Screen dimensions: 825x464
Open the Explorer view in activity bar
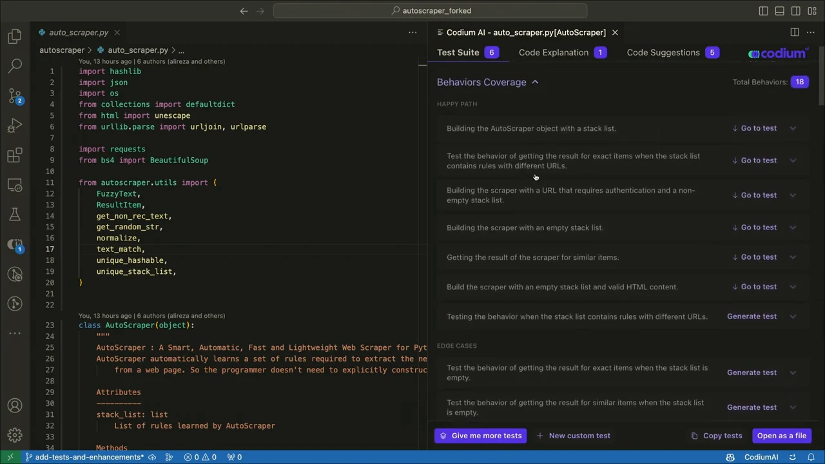[15, 37]
